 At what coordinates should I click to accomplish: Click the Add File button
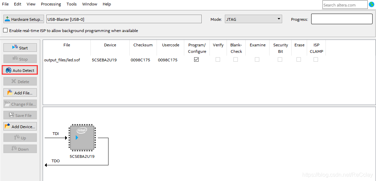[20, 93]
